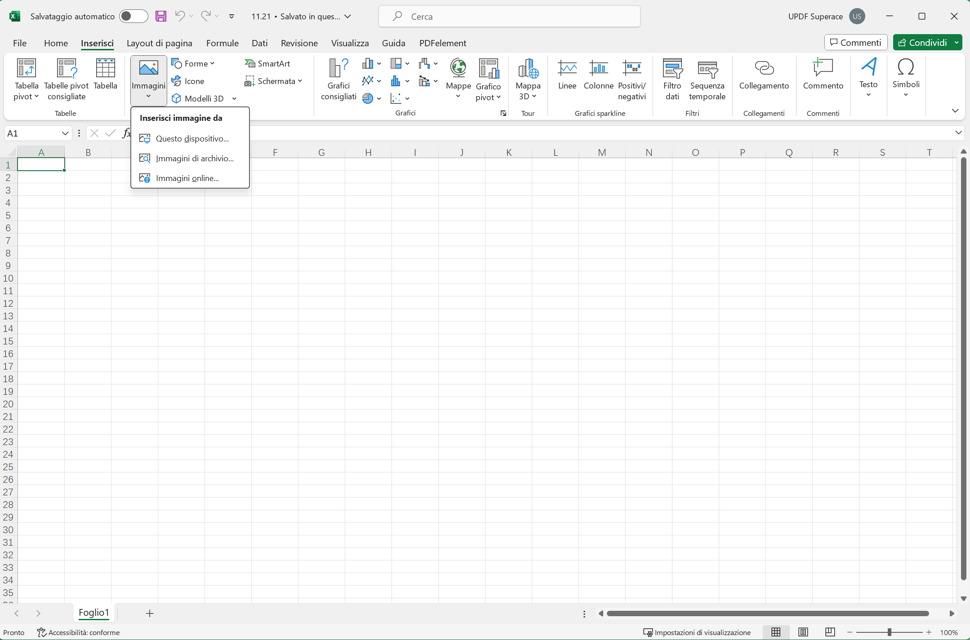This screenshot has width=970, height=640.
Task: Toggle Salvataggio automatico switch
Action: pos(133,16)
